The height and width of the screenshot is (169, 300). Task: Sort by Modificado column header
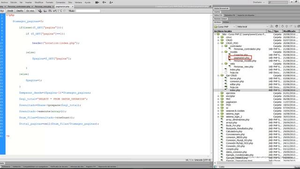(x=291, y=31)
